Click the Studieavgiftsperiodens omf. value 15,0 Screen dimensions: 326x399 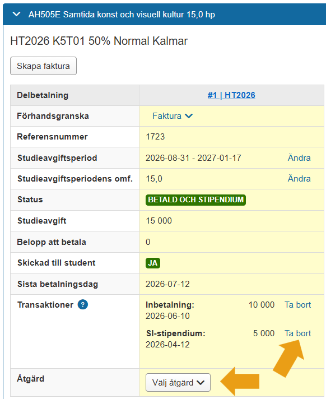click(x=154, y=179)
